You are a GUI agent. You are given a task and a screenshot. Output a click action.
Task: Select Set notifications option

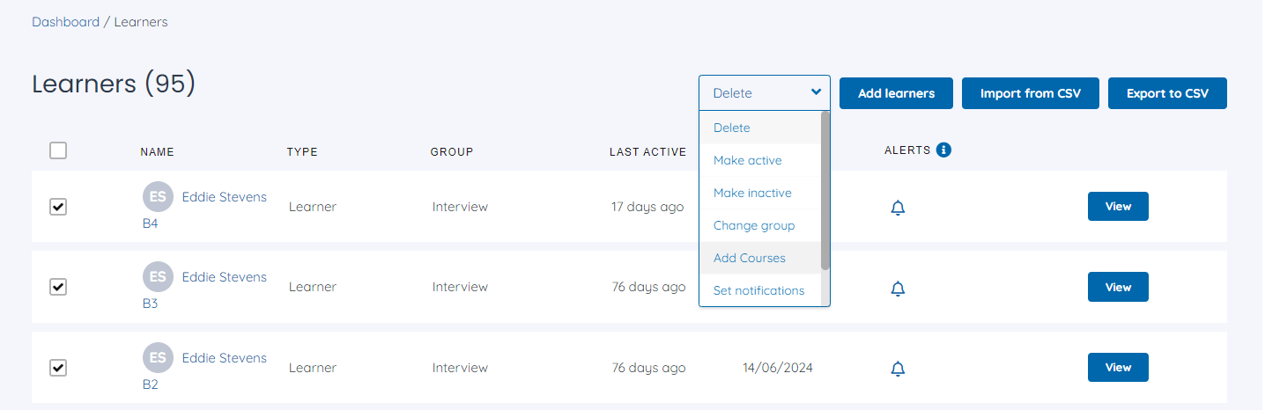[x=760, y=290]
